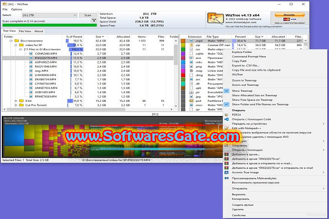Expand the 8 bit folder node
This screenshot has height=219, width=329.
16,101
